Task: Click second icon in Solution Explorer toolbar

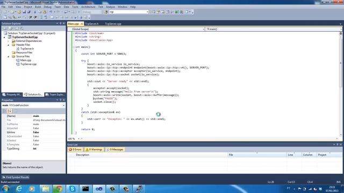Action: point(10,28)
